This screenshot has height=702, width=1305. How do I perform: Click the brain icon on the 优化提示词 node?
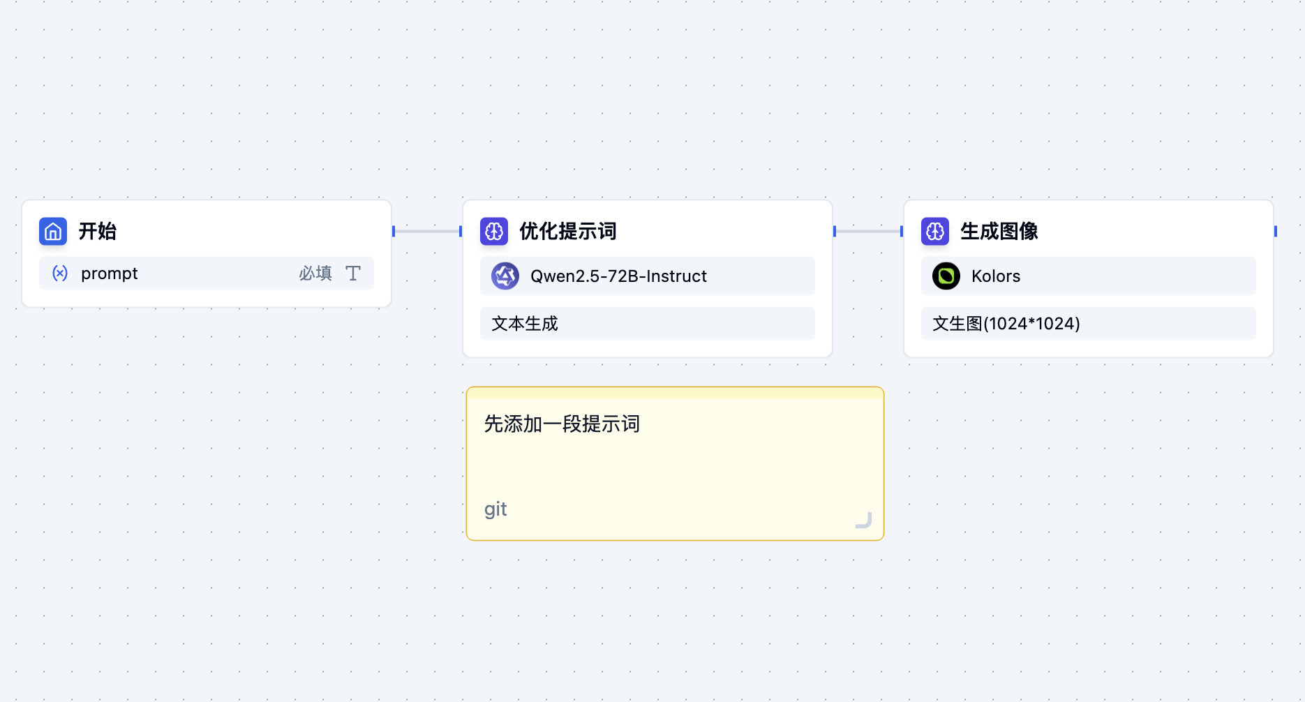[x=493, y=231]
